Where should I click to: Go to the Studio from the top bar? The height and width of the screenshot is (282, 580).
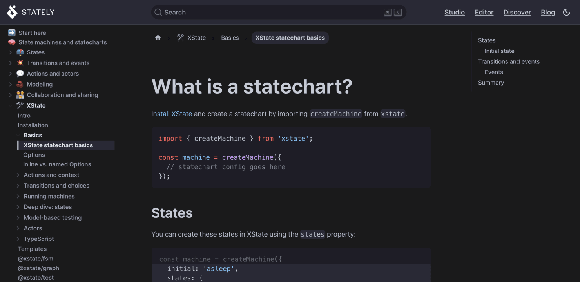click(x=455, y=12)
